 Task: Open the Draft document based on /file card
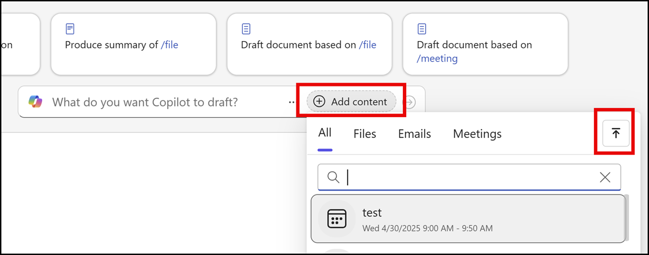click(309, 44)
